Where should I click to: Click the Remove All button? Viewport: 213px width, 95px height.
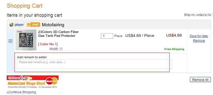click(x=200, y=80)
